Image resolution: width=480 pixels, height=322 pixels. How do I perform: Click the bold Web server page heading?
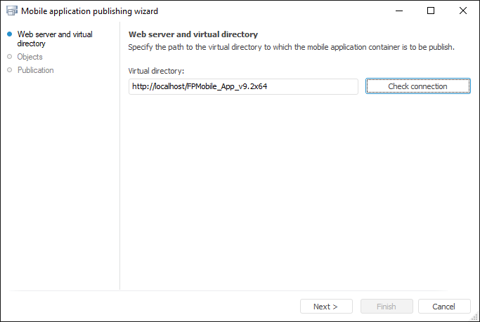point(193,34)
